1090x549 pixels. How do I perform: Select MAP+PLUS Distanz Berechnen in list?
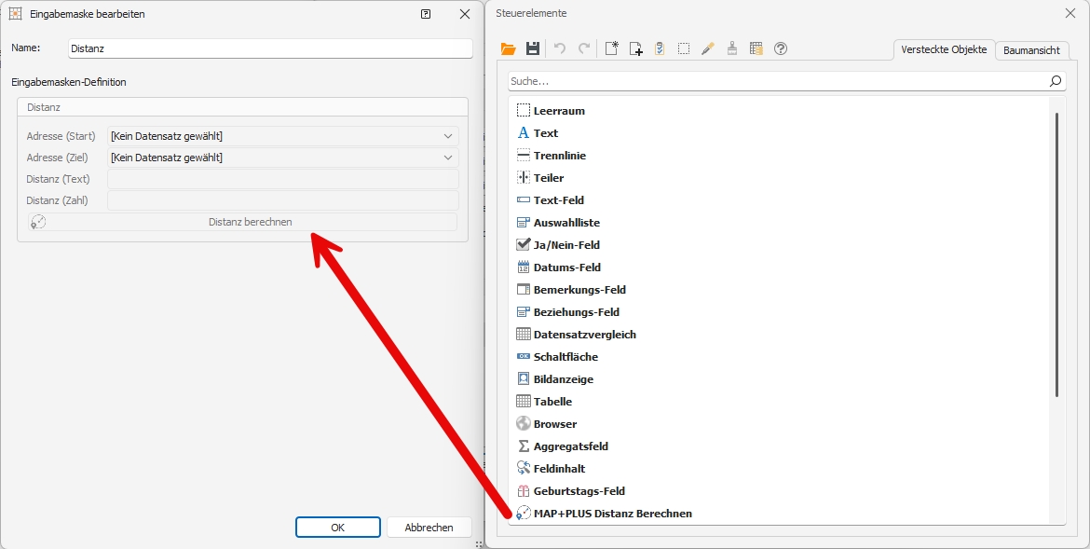click(x=612, y=514)
